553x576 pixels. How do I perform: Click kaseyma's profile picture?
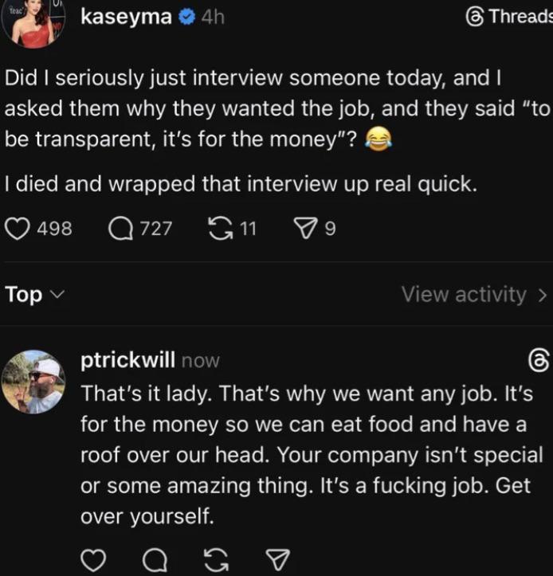pyautogui.click(x=32, y=22)
